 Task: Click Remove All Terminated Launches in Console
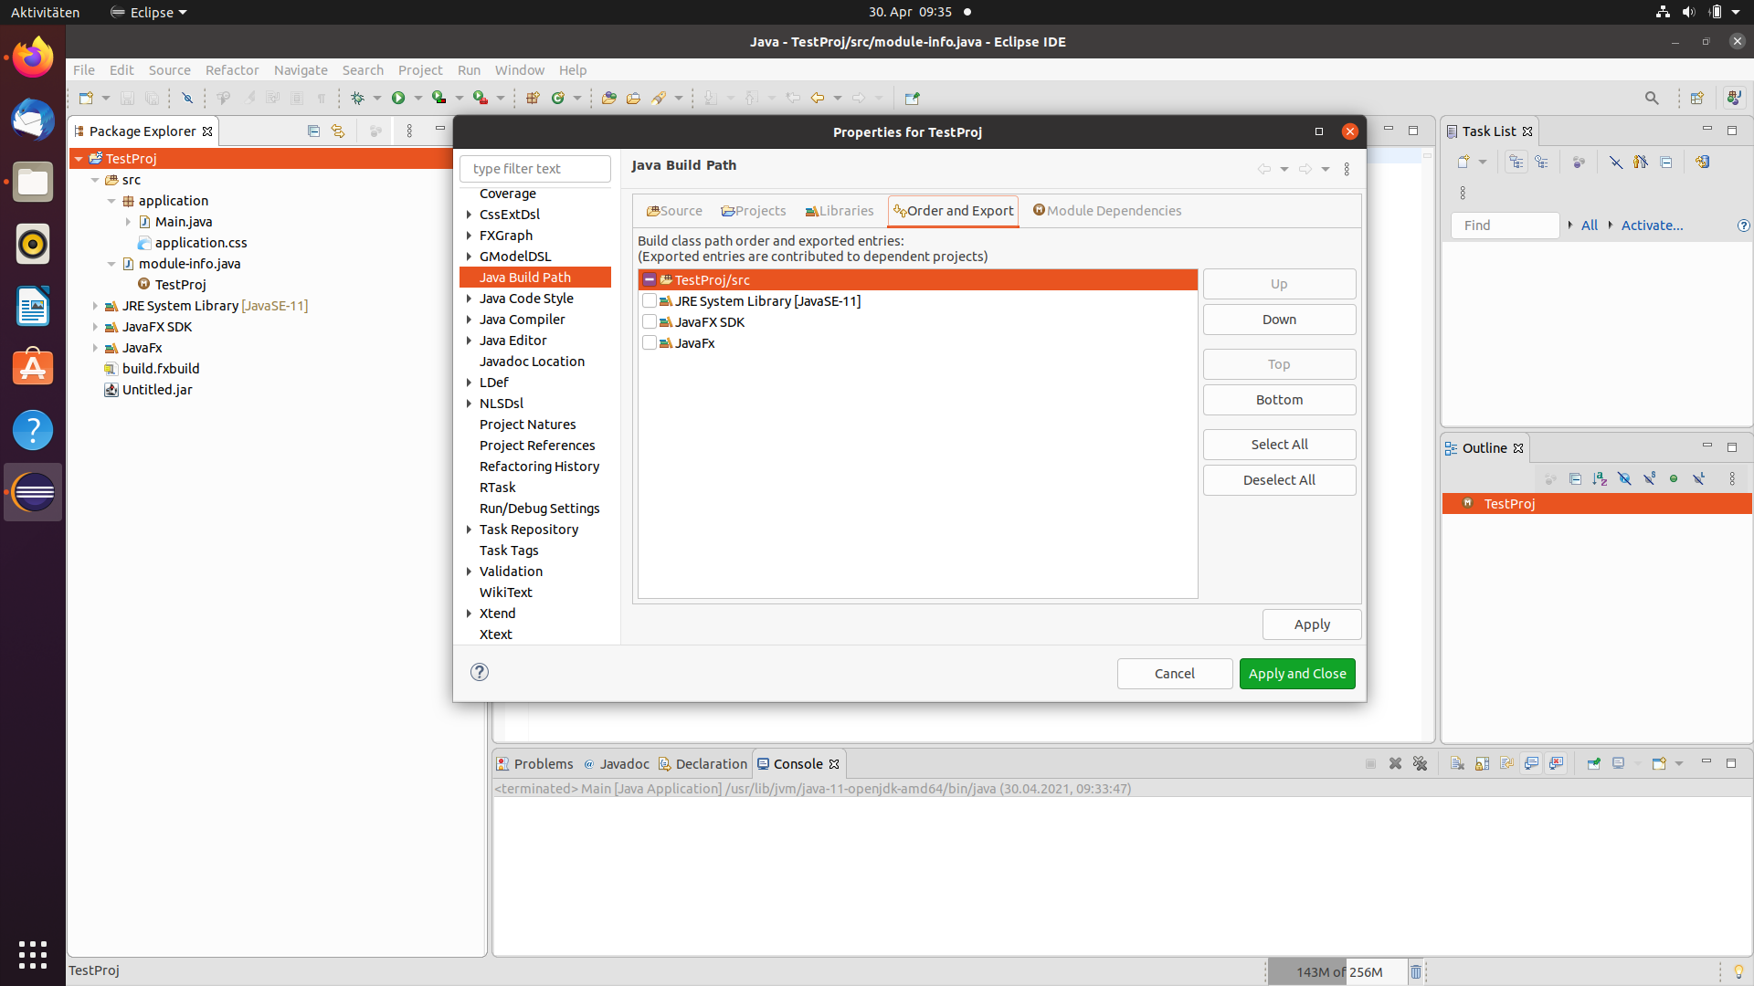(x=1420, y=763)
